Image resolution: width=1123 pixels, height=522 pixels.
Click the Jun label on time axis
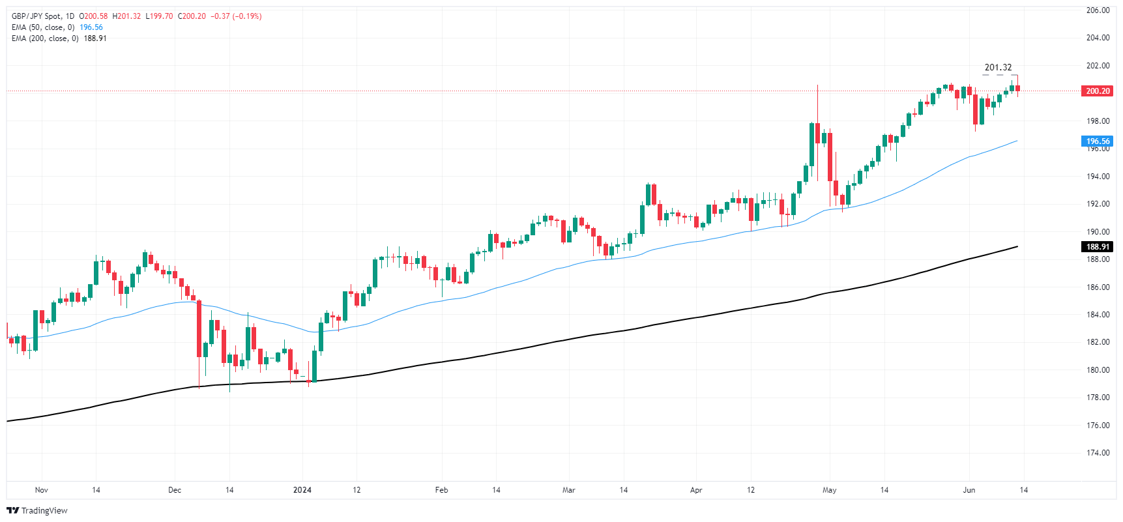969,490
